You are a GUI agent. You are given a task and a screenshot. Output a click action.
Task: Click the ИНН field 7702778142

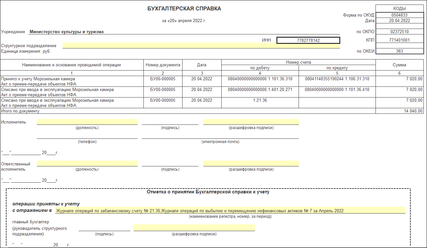[308, 40]
